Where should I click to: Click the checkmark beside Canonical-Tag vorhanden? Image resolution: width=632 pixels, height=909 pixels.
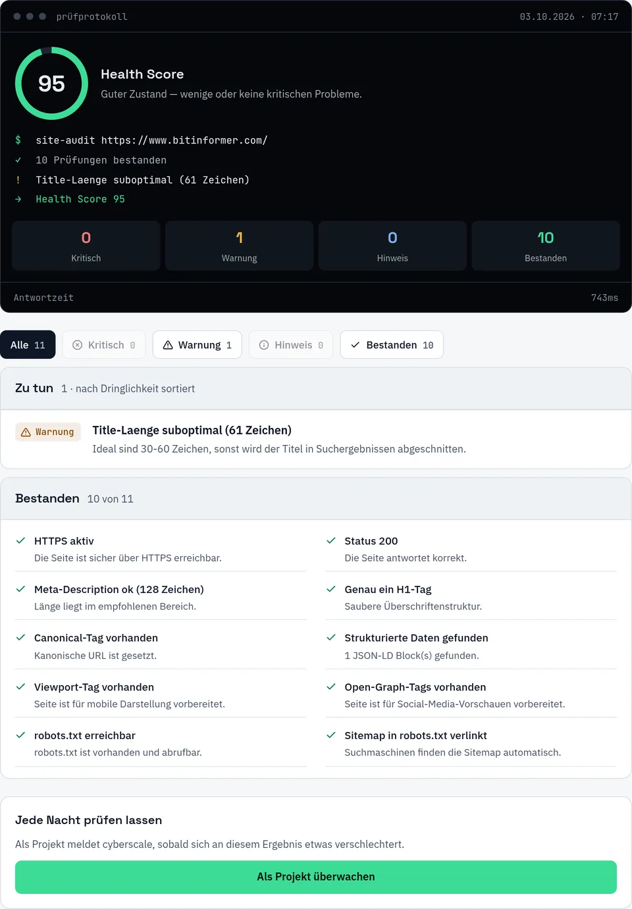pos(20,638)
